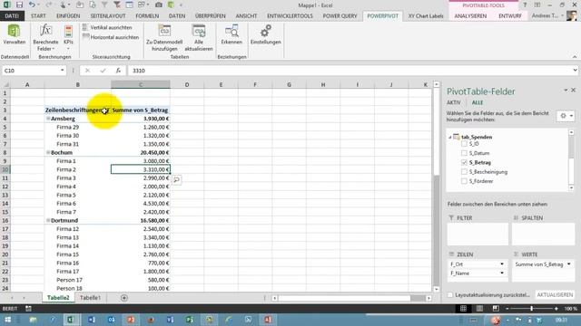This screenshot has height=326, width=581.
Task: Check the S_Bescheinigung field checkbox
Action: coord(464,172)
